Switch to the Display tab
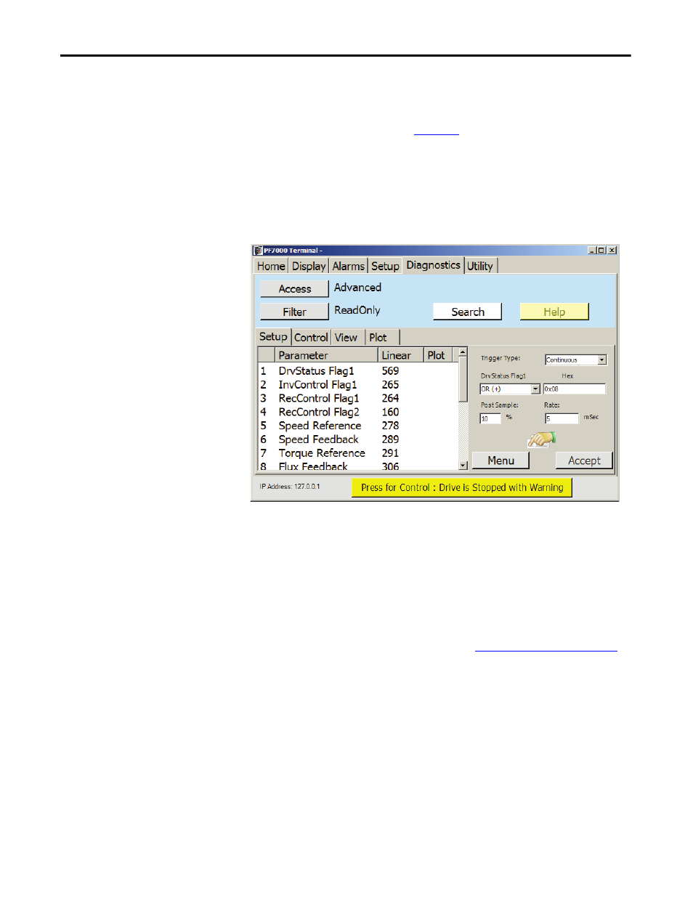693x897 pixels. (x=309, y=267)
